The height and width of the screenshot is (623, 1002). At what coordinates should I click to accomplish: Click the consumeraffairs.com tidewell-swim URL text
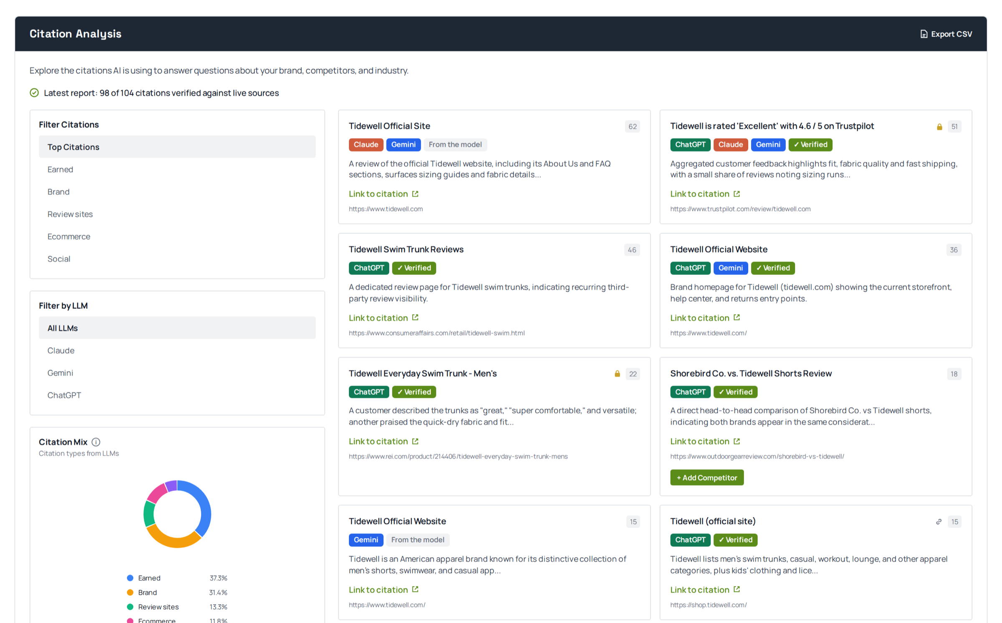437,333
